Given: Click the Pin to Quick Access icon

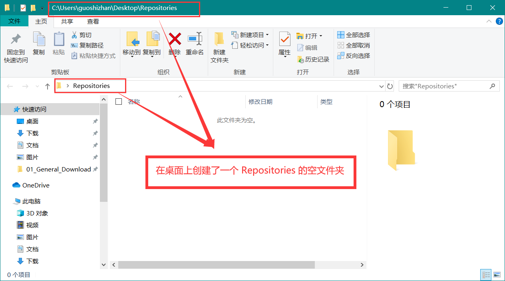Looking at the screenshot, I should 16,40.
